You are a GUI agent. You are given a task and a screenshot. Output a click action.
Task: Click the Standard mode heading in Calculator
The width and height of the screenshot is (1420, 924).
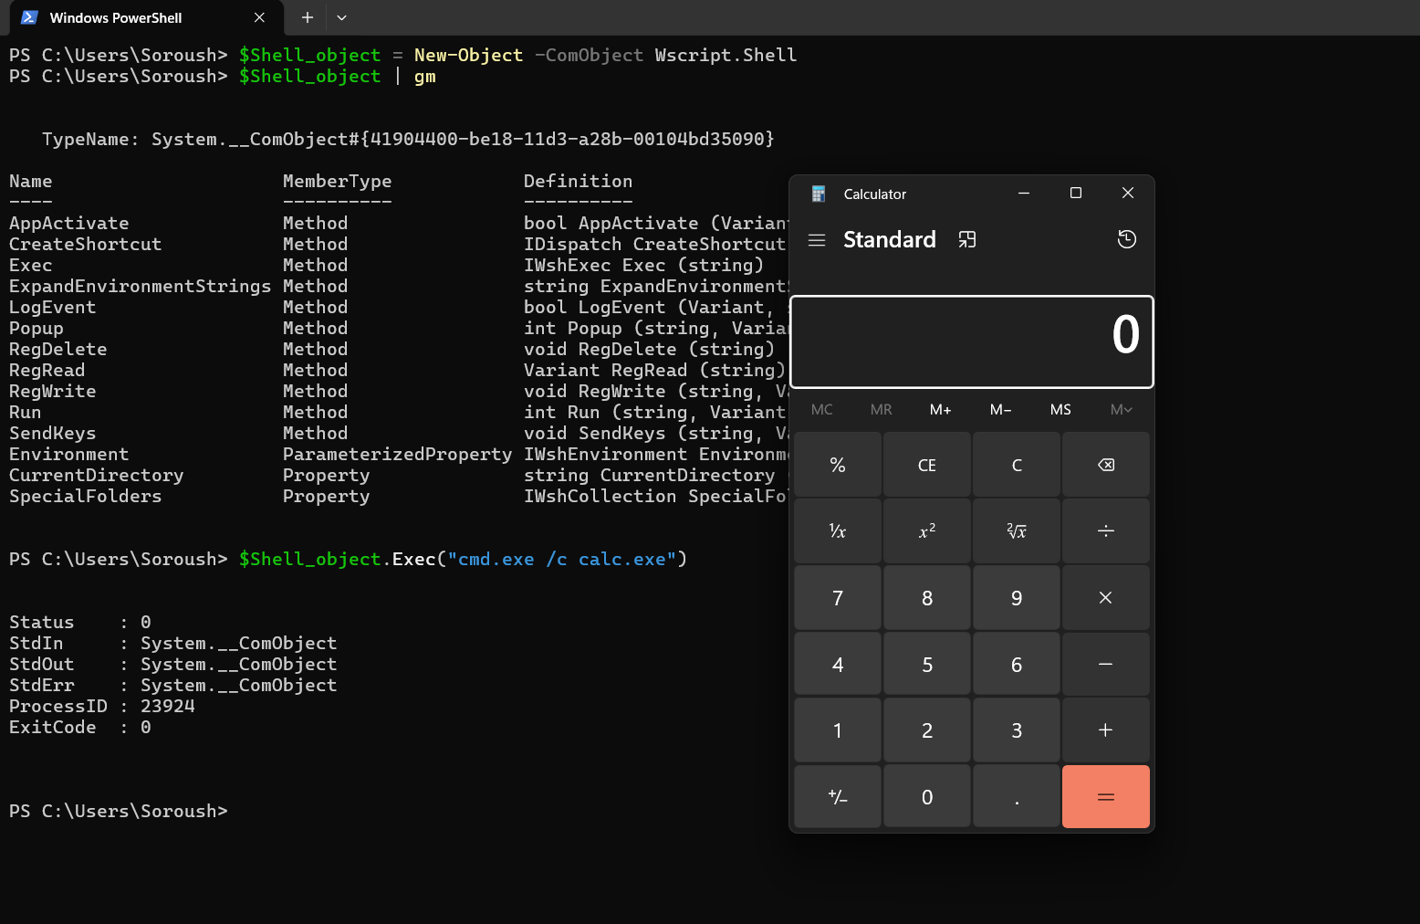point(890,240)
